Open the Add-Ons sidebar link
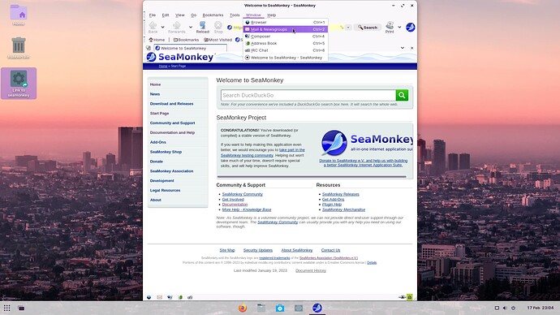Image resolution: width=560 pixels, height=315 pixels. [158, 142]
